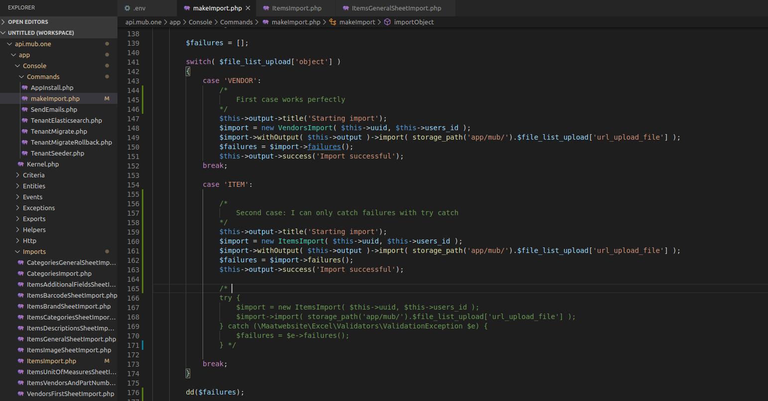
Task: Click the PHP icon beside CategoriesImport.php
Action: pos(21,273)
